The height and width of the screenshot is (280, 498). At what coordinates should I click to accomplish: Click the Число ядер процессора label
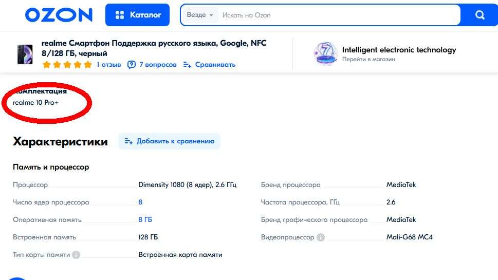click(x=51, y=202)
